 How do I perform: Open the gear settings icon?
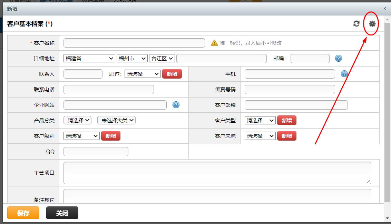(372, 24)
